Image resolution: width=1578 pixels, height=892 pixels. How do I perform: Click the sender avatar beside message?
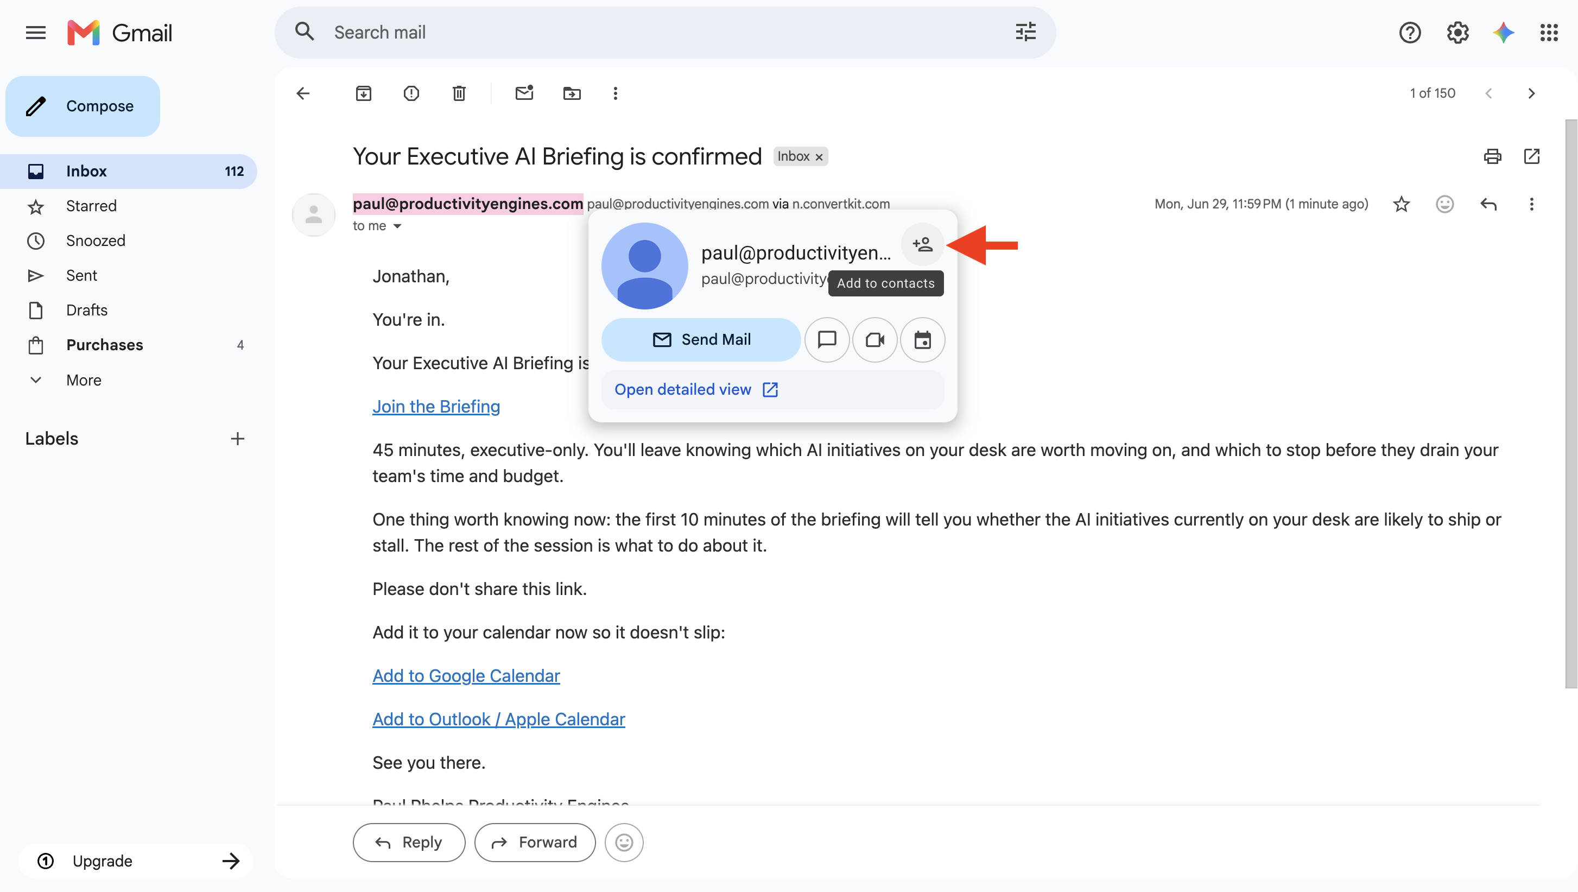(x=314, y=214)
